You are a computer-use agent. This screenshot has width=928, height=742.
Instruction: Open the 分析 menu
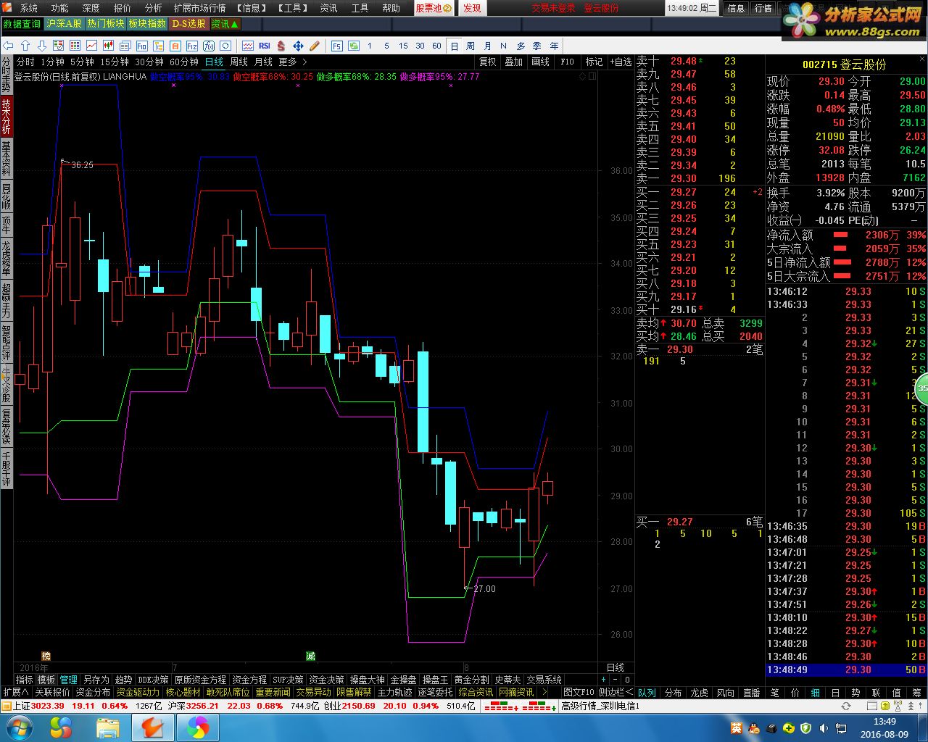[153, 8]
